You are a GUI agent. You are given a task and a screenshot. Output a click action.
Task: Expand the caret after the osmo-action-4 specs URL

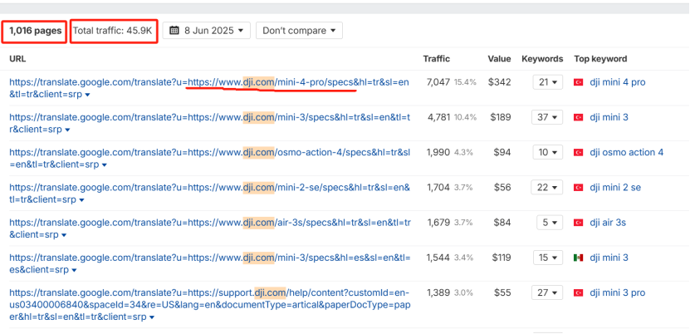pos(105,165)
